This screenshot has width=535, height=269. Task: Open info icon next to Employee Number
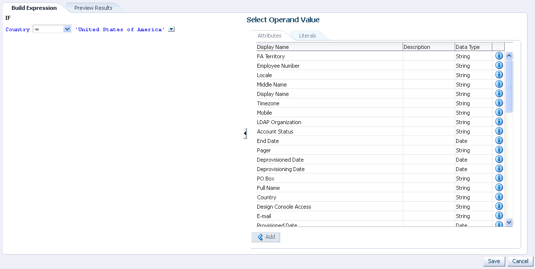pos(499,65)
